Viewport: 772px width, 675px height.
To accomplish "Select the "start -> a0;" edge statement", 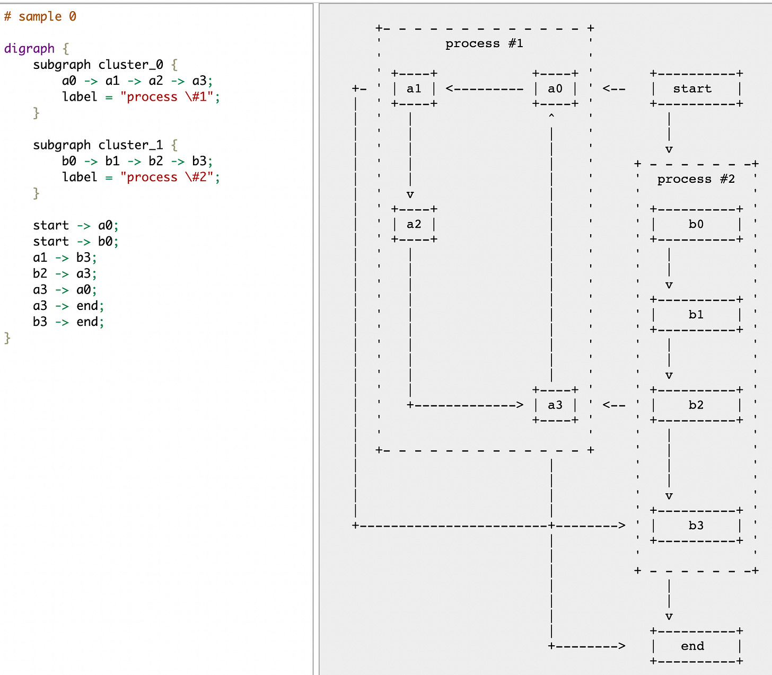I will 74,225.
